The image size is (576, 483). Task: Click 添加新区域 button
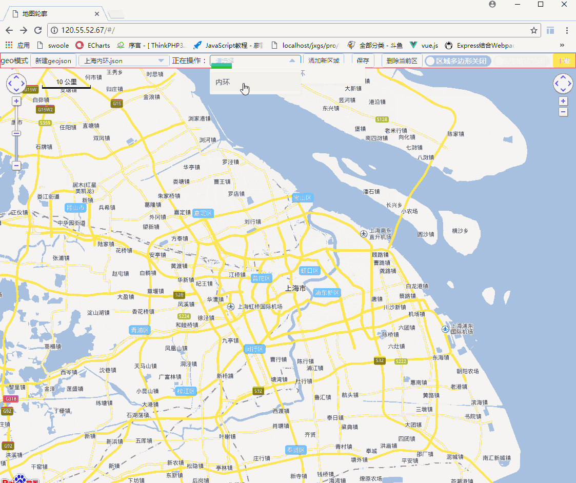(324, 61)
